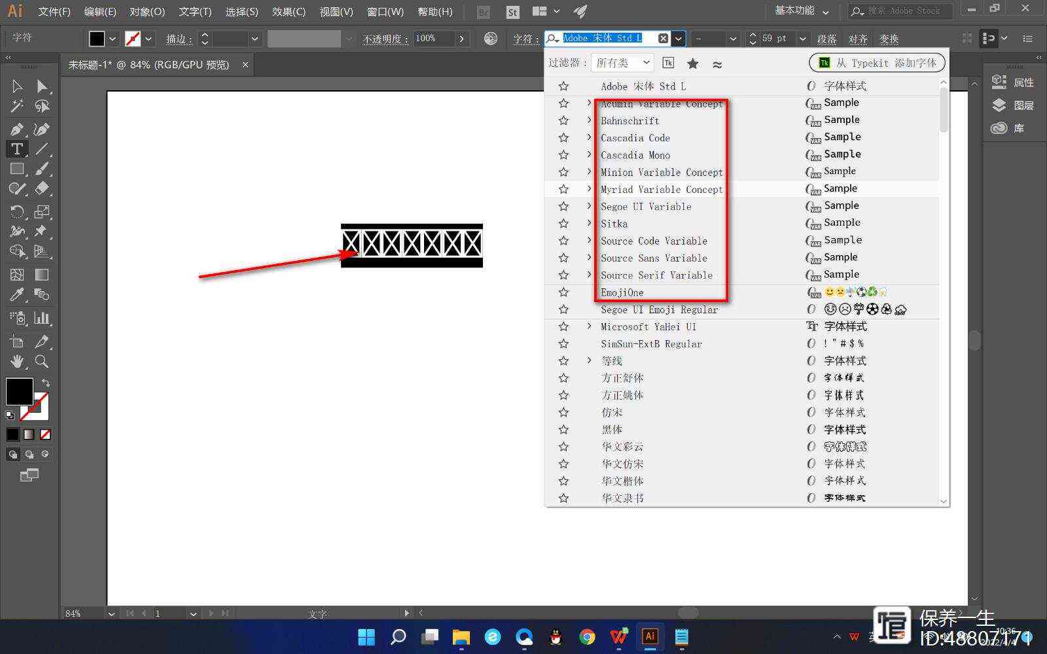Image resolution: width=1047 pixels, height=654 pixels.
Task: Open the 文字(T) menu
Action: coord(195,12)
